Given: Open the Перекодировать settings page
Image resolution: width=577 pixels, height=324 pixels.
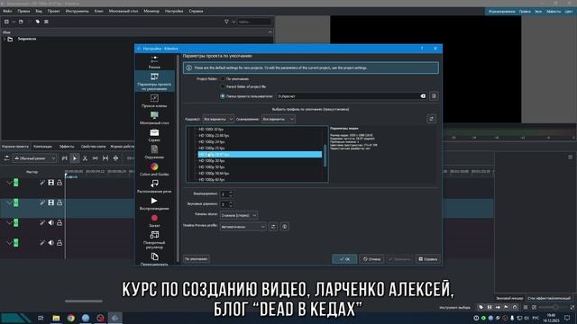Looking at the screenshot, I should click(154, 259).
